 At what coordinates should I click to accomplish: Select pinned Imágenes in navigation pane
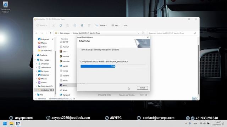45,39
